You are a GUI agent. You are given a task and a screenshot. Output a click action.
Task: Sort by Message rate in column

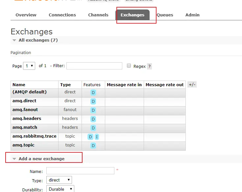(124, 85)
